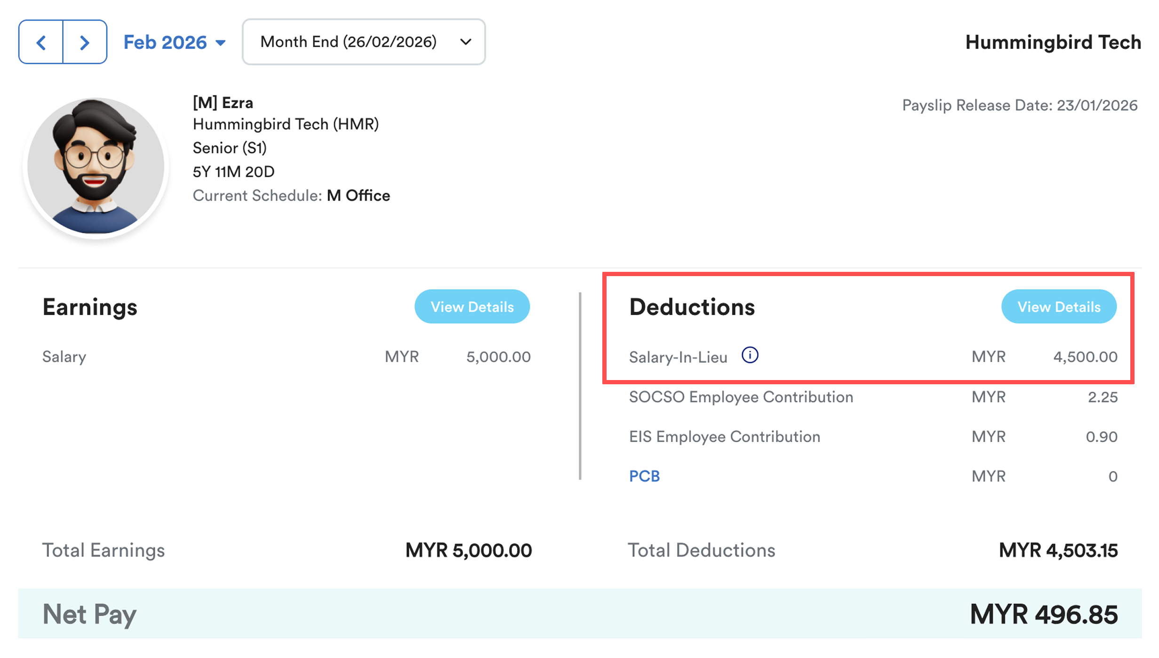This screenshot has height=658, width=1159.
Task: Click the Total Earnings amount
Action: click(468, 550)
